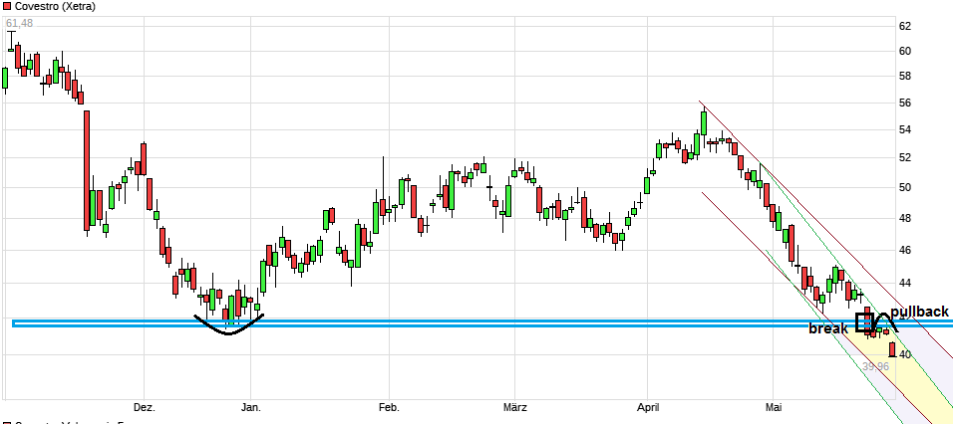Click the April month axis label
Image resolution: width=953 pixels, height=424 pixels.
pyautogui.click(x=647, y=406)
